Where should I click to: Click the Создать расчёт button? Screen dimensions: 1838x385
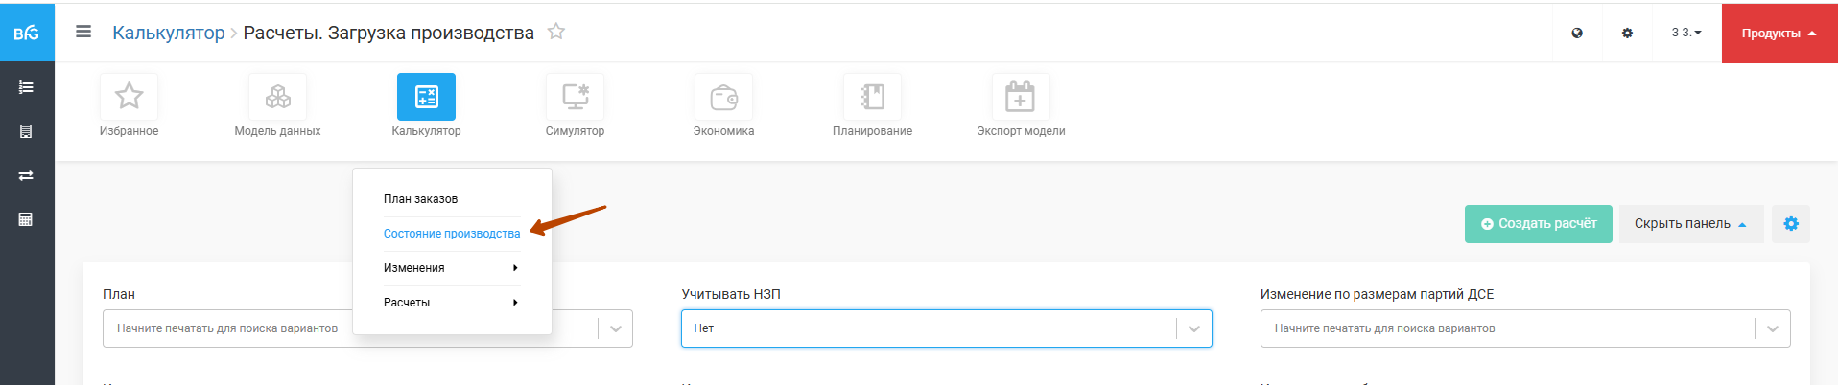click(1538, 224)
